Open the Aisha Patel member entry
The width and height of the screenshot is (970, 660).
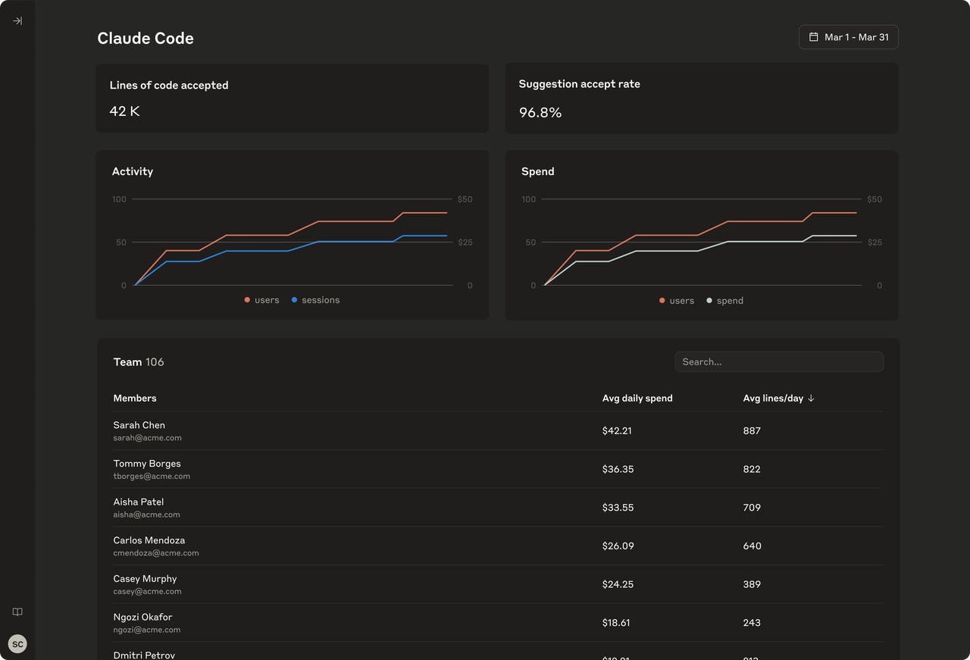(139, 502)
